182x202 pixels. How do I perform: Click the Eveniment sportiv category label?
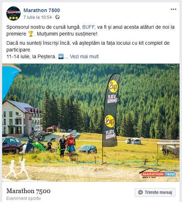[24, 198]
